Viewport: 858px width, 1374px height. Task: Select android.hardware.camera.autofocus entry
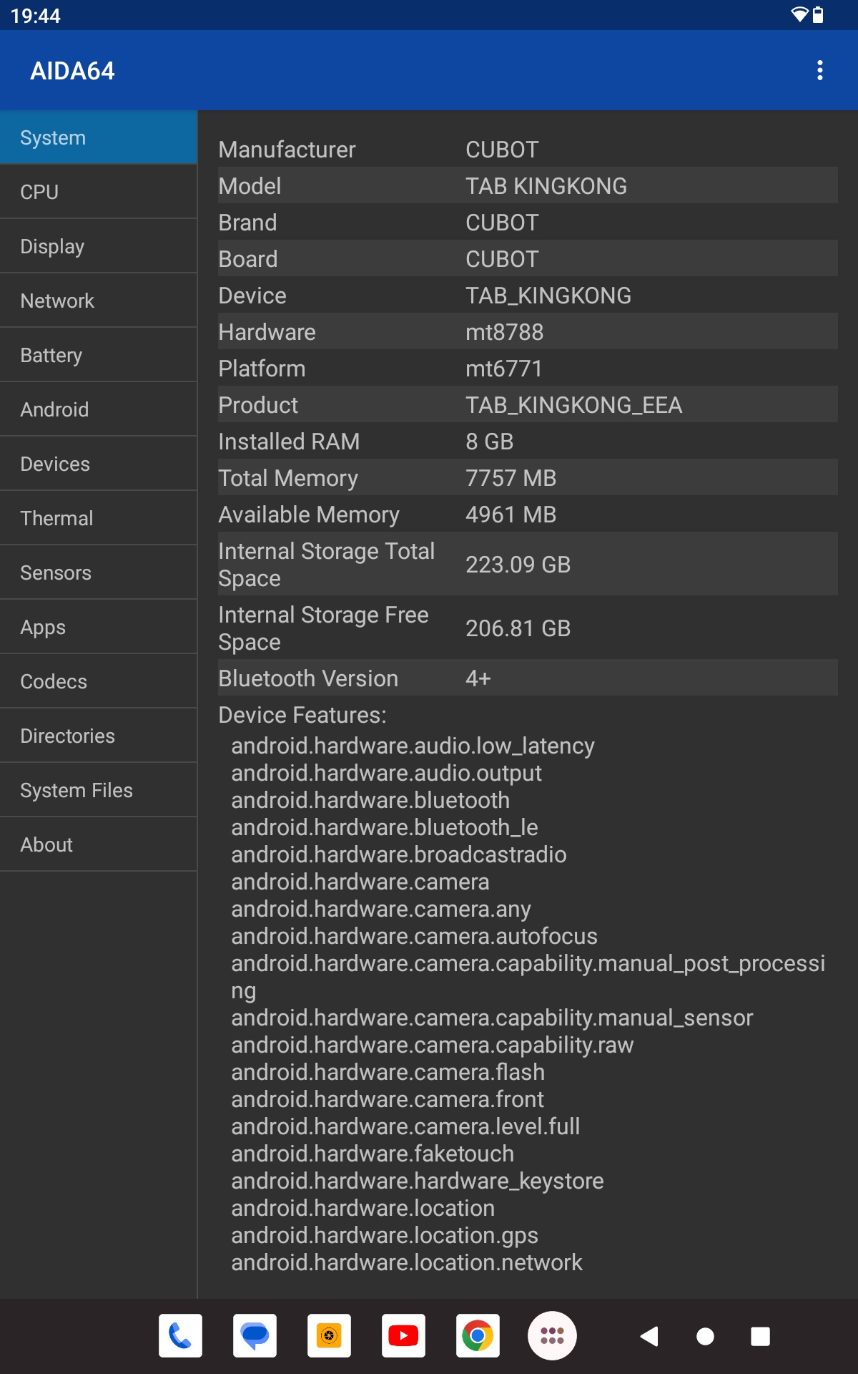tap(414, 936)
